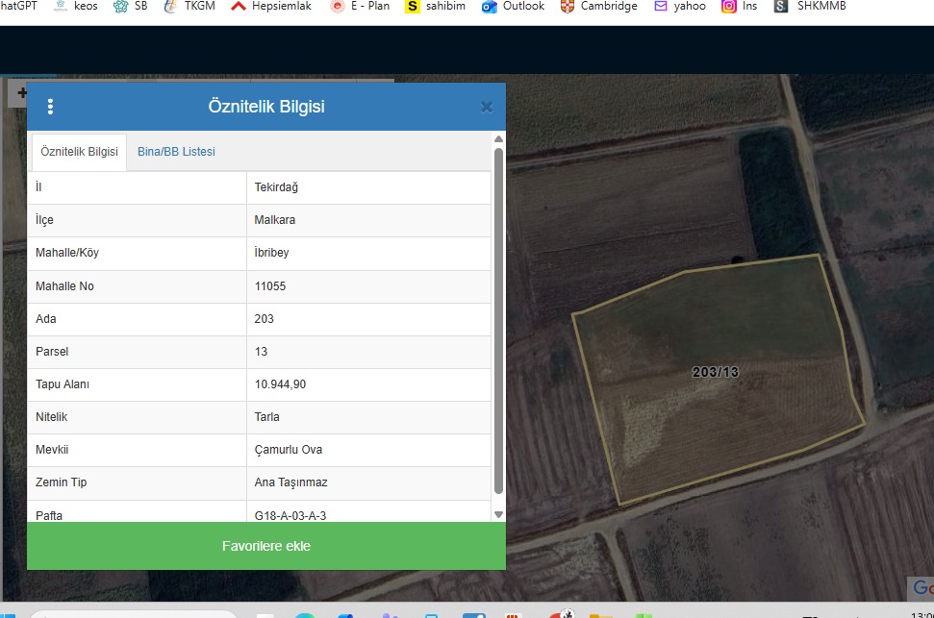Open the E - Plan bookmark
Viewport: 934px width, 618px height.
click(360, 6)
